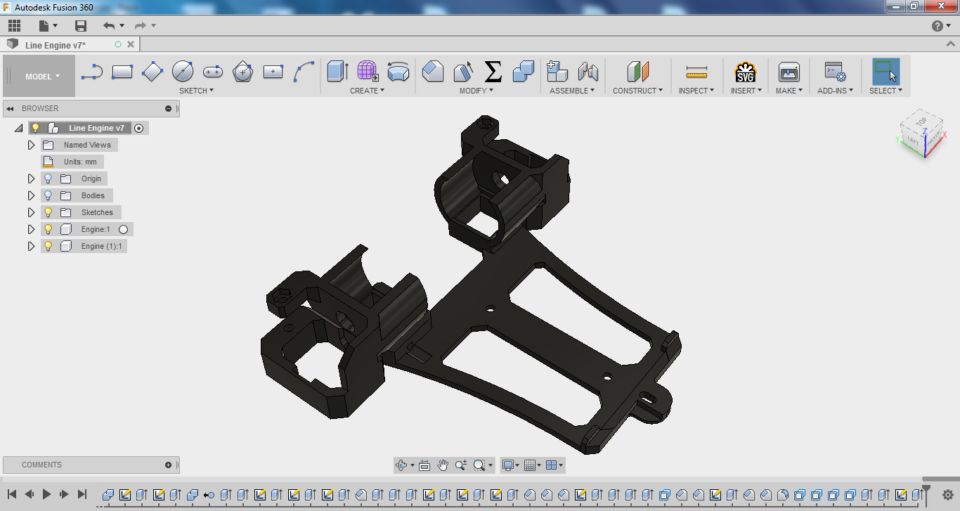Click the Undo arrow icon
The width and height of the screenshot is (960, 511).
pos(109,26)
